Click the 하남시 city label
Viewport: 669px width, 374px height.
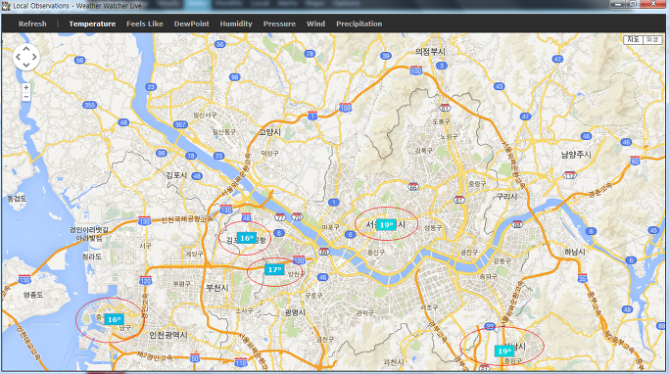pyautogui.click(x=575, y=252)
